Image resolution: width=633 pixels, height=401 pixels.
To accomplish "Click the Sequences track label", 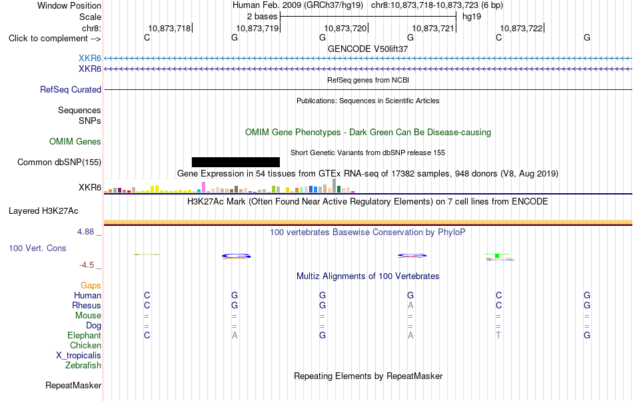I will pos(79,110).
